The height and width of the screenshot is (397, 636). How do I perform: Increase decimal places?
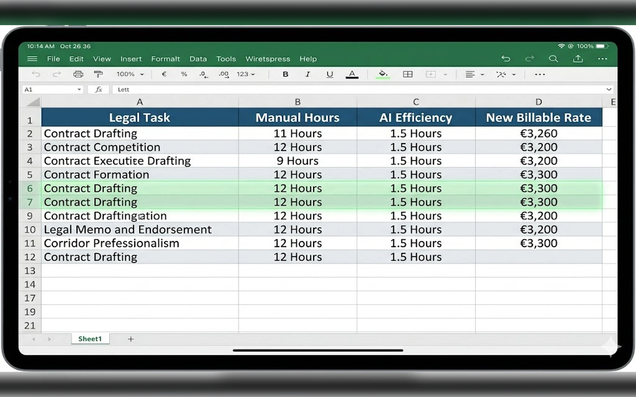[x=224, y=74]
